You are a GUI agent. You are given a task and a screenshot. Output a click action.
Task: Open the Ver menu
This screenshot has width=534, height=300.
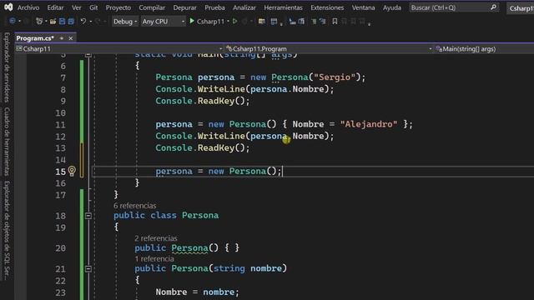(76, 7)
